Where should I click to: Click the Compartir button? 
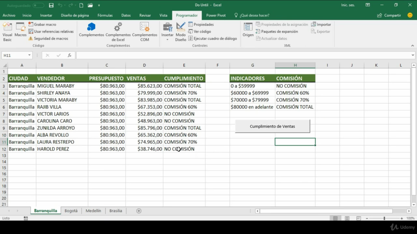tap(389, 15)
